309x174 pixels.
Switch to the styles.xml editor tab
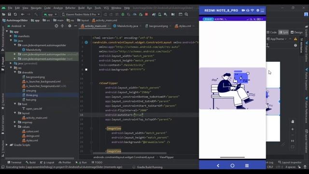pos(184,26)
